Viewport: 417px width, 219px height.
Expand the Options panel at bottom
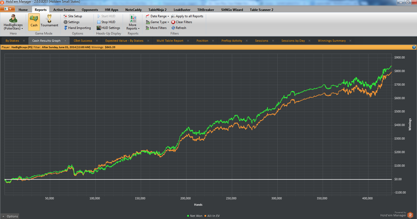coord(10,216)
